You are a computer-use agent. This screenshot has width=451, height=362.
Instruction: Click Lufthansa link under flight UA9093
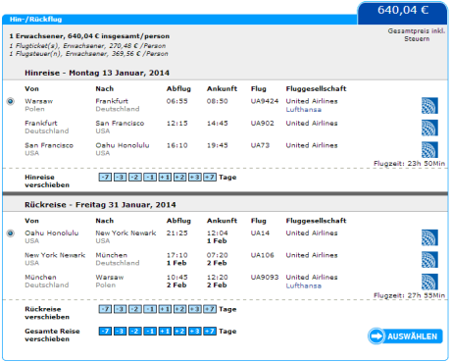[304, 285]
